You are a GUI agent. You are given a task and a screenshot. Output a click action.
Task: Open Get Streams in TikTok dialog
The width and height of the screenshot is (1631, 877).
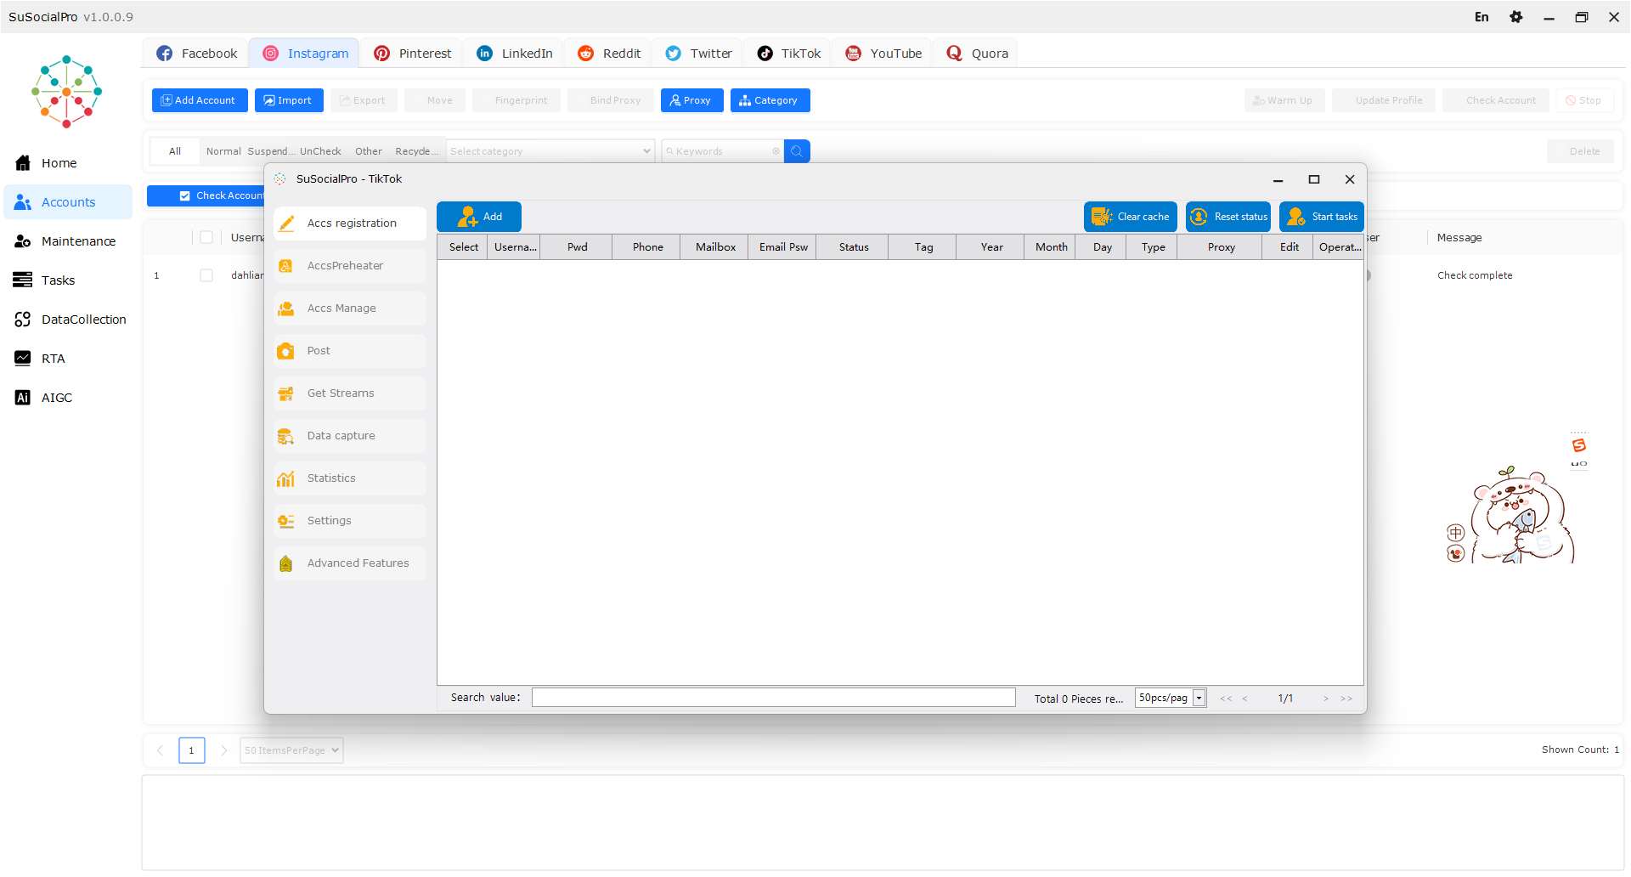click(x=350, y=393)
